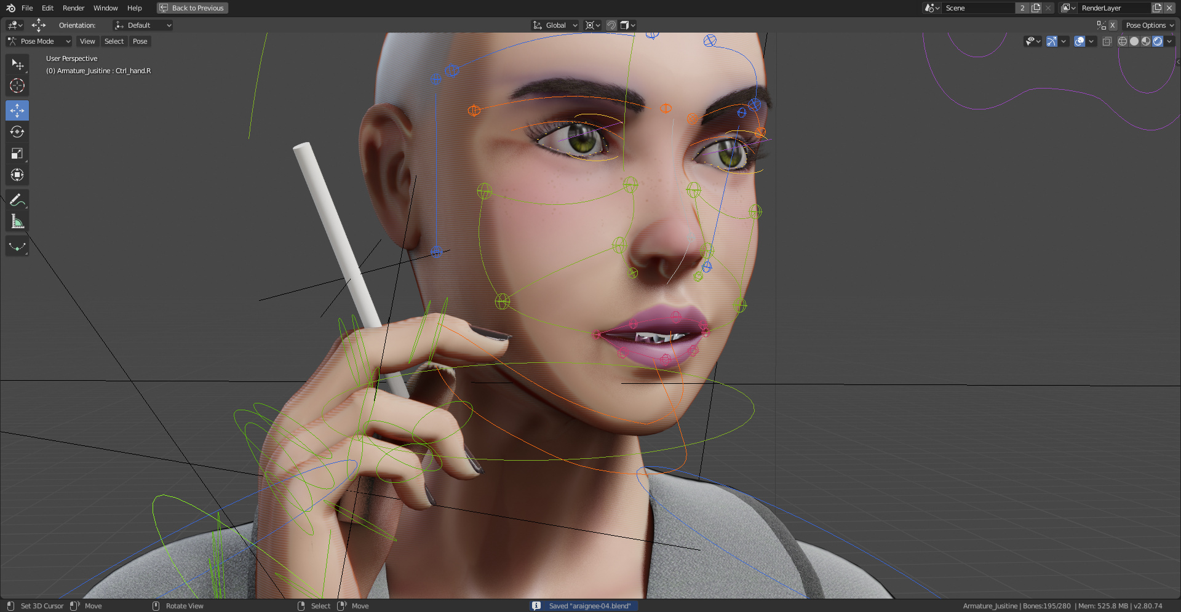Toggle X-axis mirror for pose
The image size is (1181, 612).
click(x=1113, y=25)
